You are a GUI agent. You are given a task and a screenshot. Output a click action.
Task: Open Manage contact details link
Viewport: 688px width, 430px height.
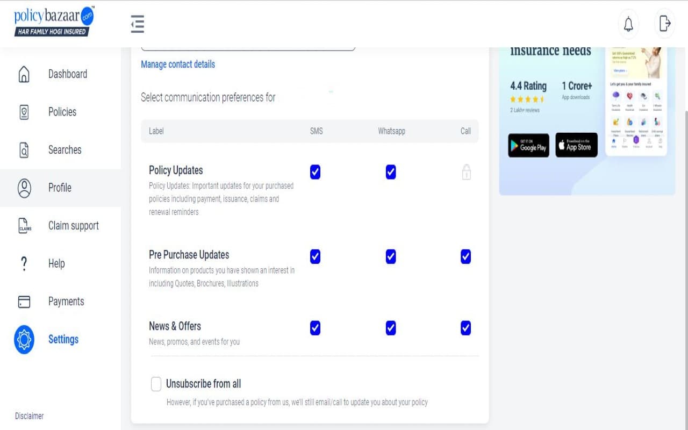click(x=178, y=64)
